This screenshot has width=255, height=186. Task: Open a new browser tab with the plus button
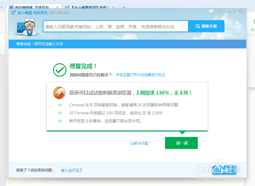(124, 7)
